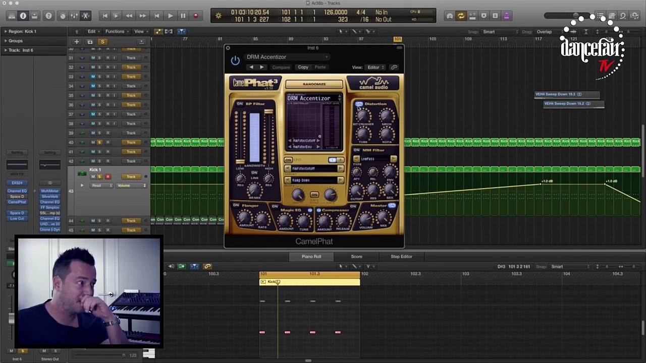Click the Rewind transport button
The height and width of the screenshot is (363, 646).
coord(129,16)
